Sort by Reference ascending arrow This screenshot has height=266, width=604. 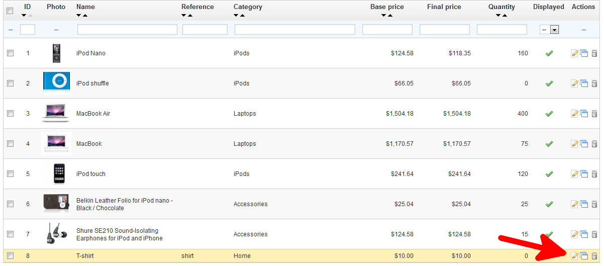[190, 16]
